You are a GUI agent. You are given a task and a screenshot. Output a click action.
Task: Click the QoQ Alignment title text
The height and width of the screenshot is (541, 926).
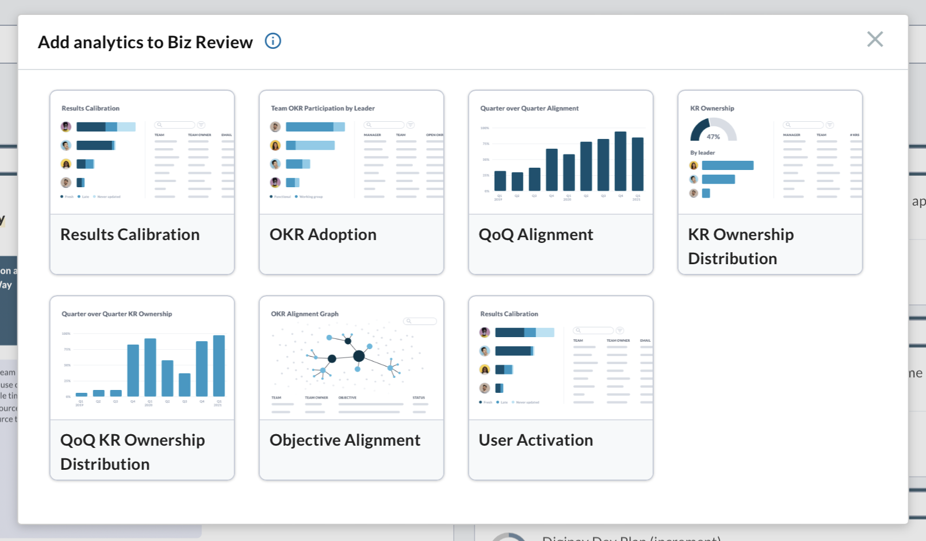pos(536,234)
